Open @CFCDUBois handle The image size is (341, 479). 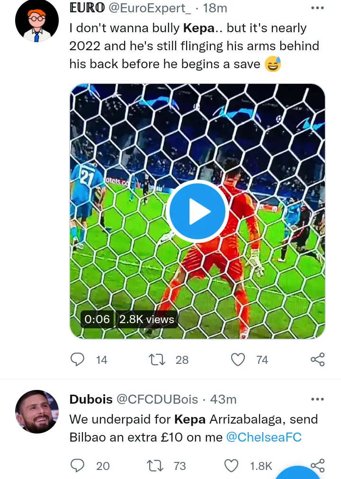[x=157, y=399]
